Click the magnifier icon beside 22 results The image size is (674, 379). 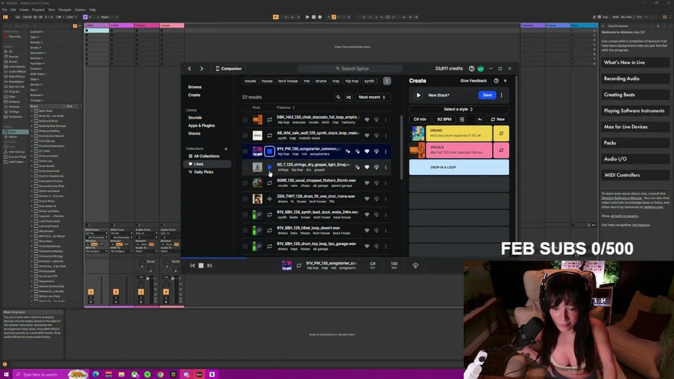(x=338, y=97)
